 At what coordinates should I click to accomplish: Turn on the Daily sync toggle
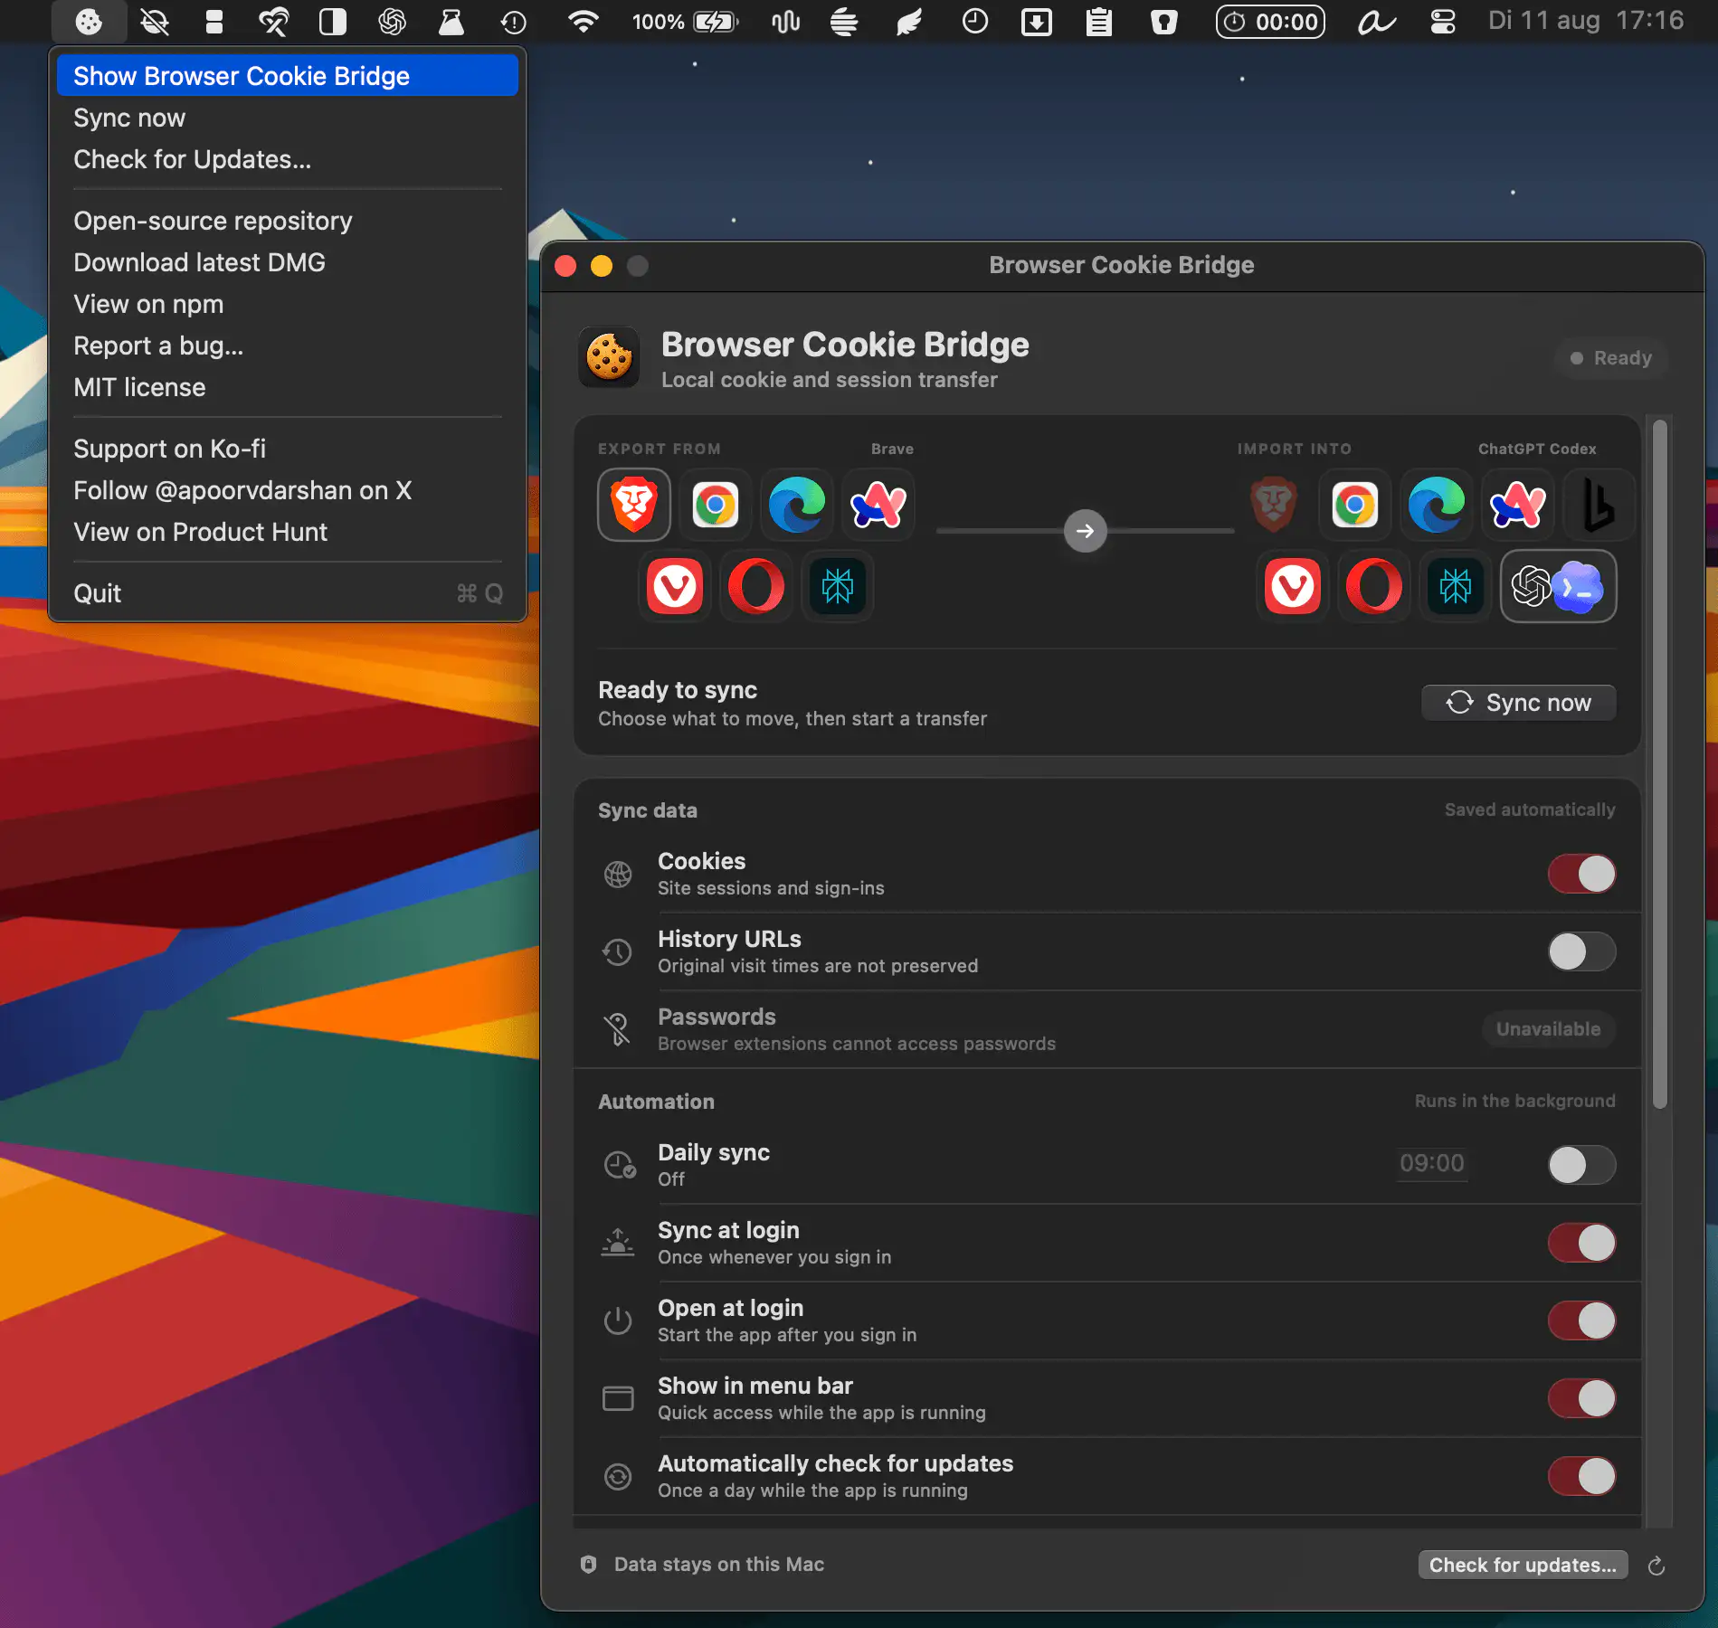coord(1581,1165)
